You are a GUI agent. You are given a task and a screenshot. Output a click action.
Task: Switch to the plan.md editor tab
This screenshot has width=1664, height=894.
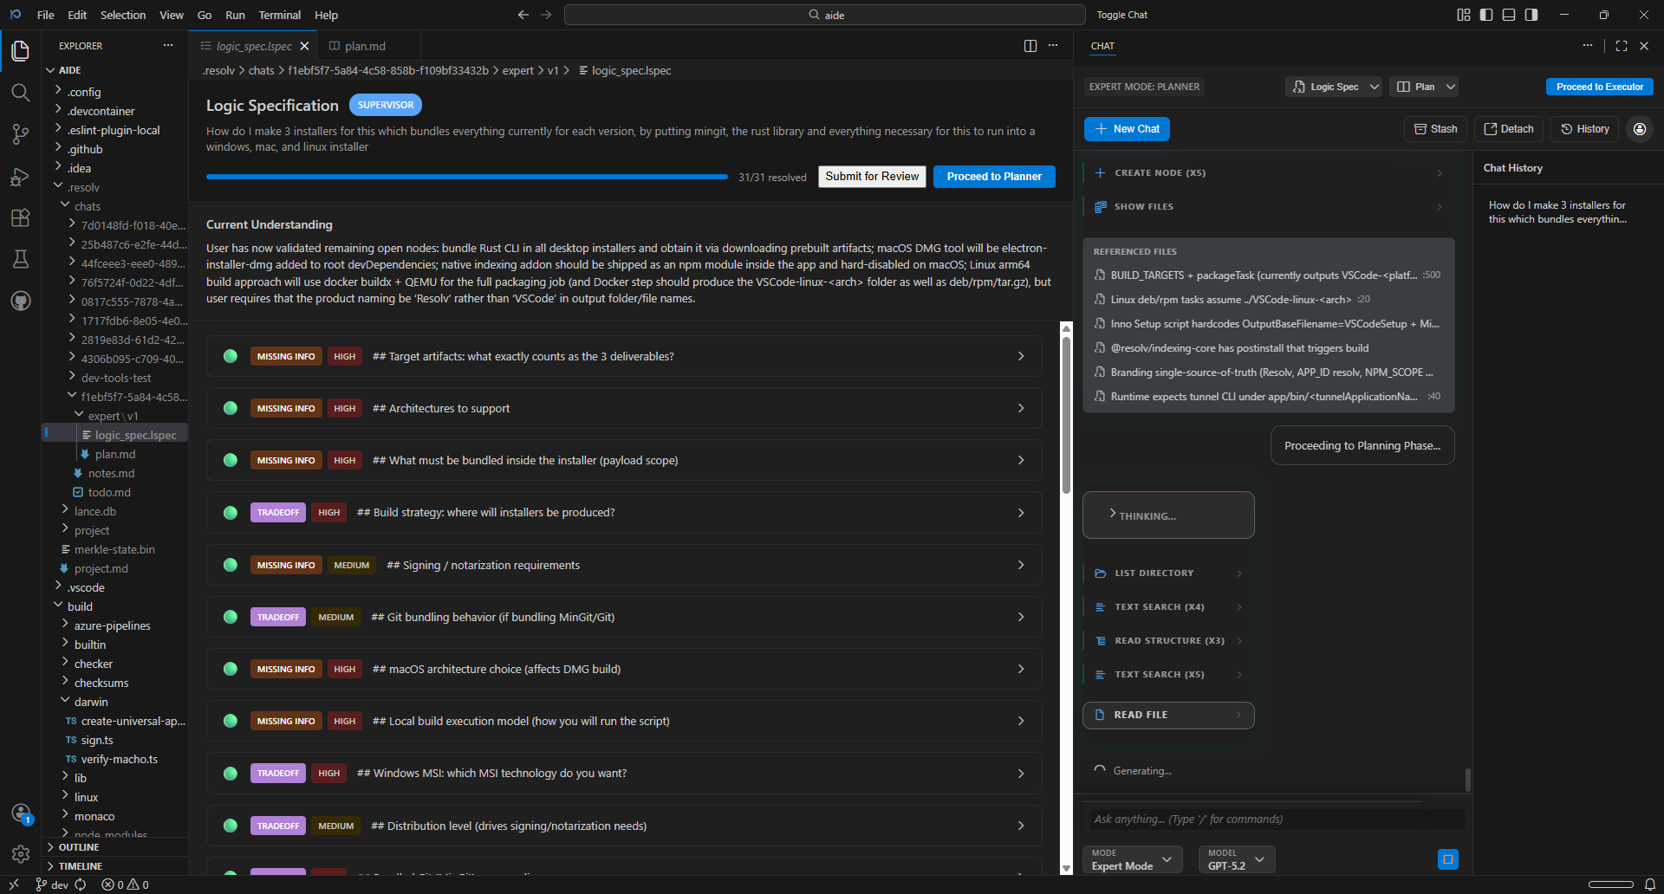click(x=363, y=46)
